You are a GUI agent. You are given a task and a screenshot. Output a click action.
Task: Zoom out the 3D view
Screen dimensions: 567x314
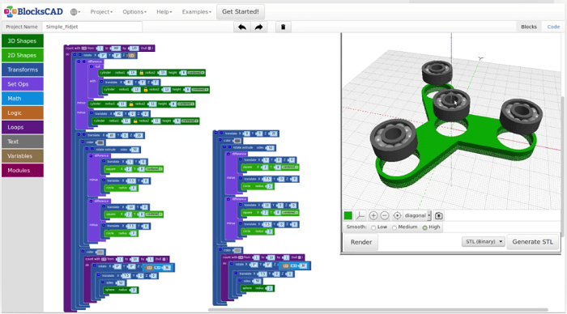(x=385, y=216)
